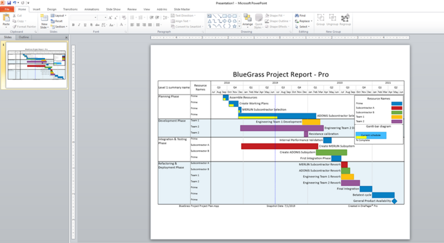This screenshot has width=444, height=243.
Task: Toggle text Shadow formatting
Action: pos(91,25)
